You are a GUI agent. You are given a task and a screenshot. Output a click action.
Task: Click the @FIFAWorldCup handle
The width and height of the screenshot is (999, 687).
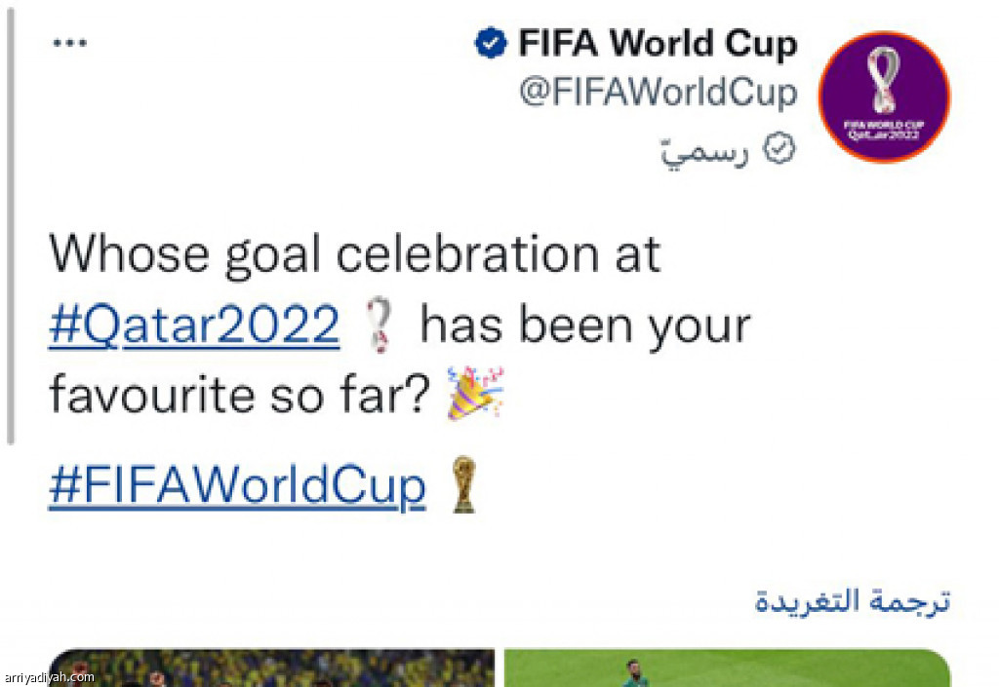658,94
